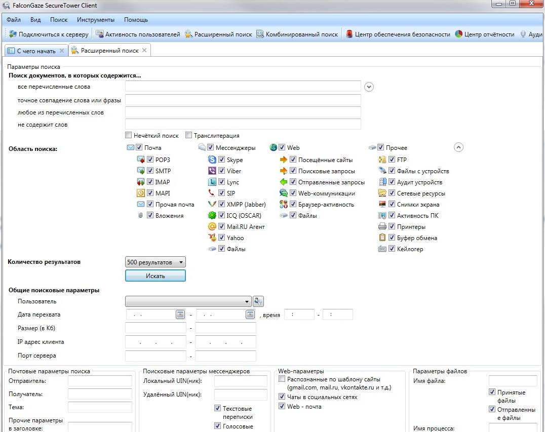Click the Расширенный поиск toolbar icon
545x432 pixels.
pos(189,34)
